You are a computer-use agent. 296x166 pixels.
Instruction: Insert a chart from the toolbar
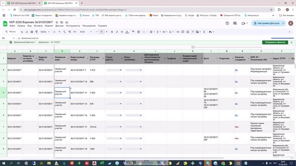click(x=188, y=32)
